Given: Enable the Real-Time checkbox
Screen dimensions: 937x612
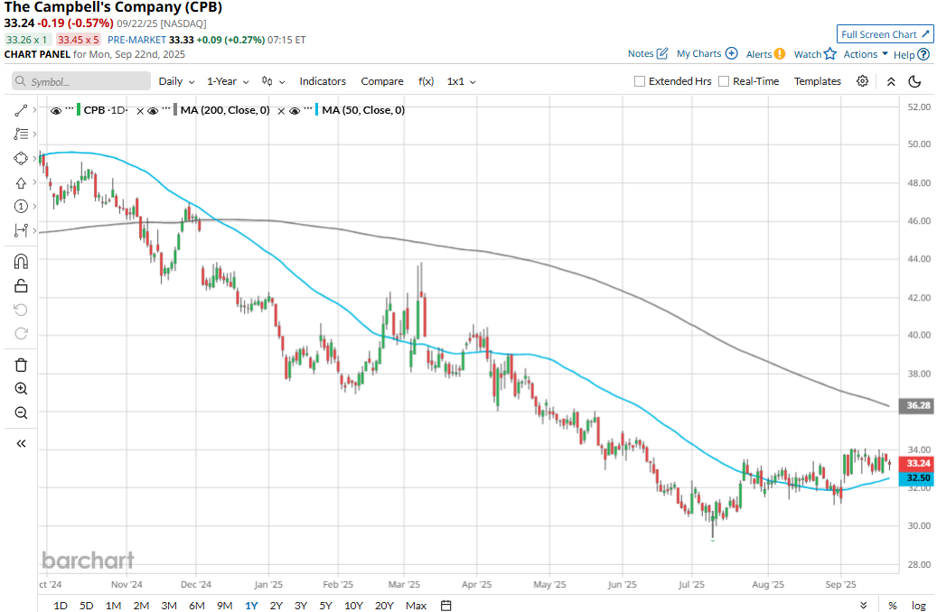Looking at the screenshot, I should coord(724,81).
